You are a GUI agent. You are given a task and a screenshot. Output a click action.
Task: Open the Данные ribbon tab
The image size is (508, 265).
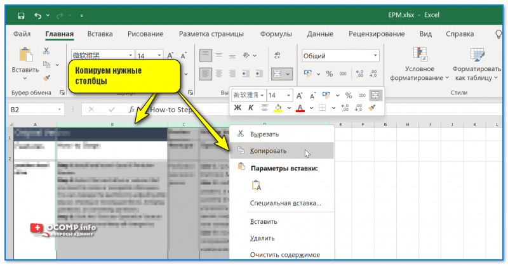coord(320,34)
